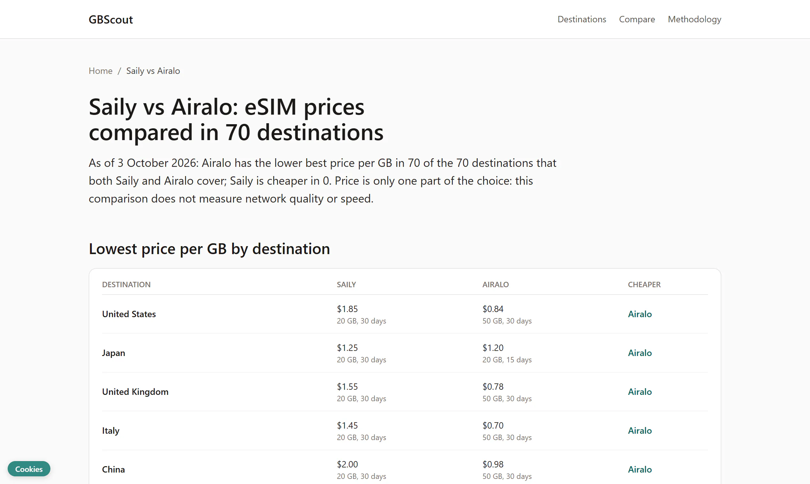Viewport: 810px width, 484px height.
Task: Select the $1.25 Saily price for Japan
Action: click(x=347, y=348)
